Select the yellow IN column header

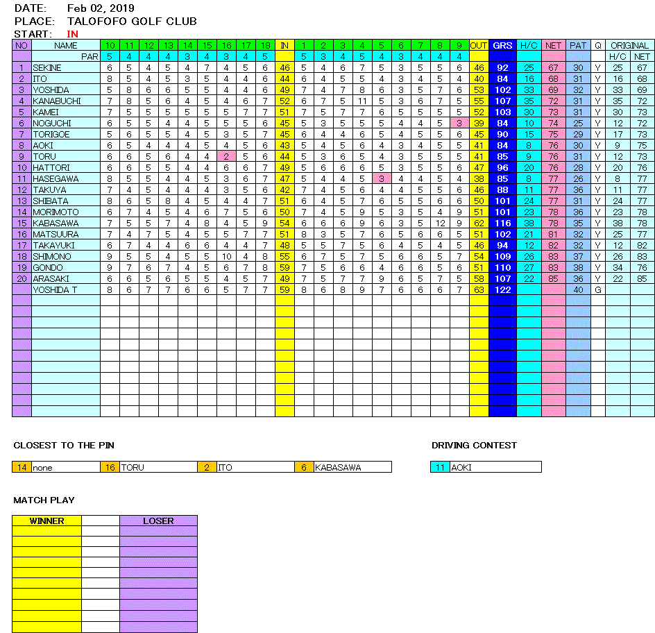pyautogui.click(x=284, y=45)
